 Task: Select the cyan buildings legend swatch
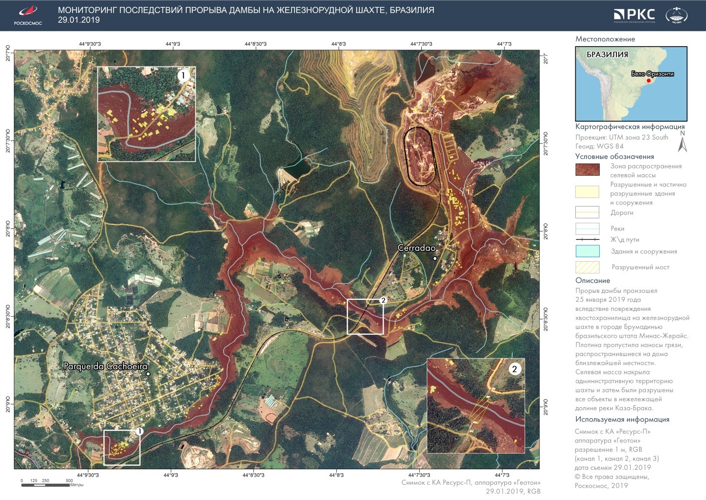(587, 251)
